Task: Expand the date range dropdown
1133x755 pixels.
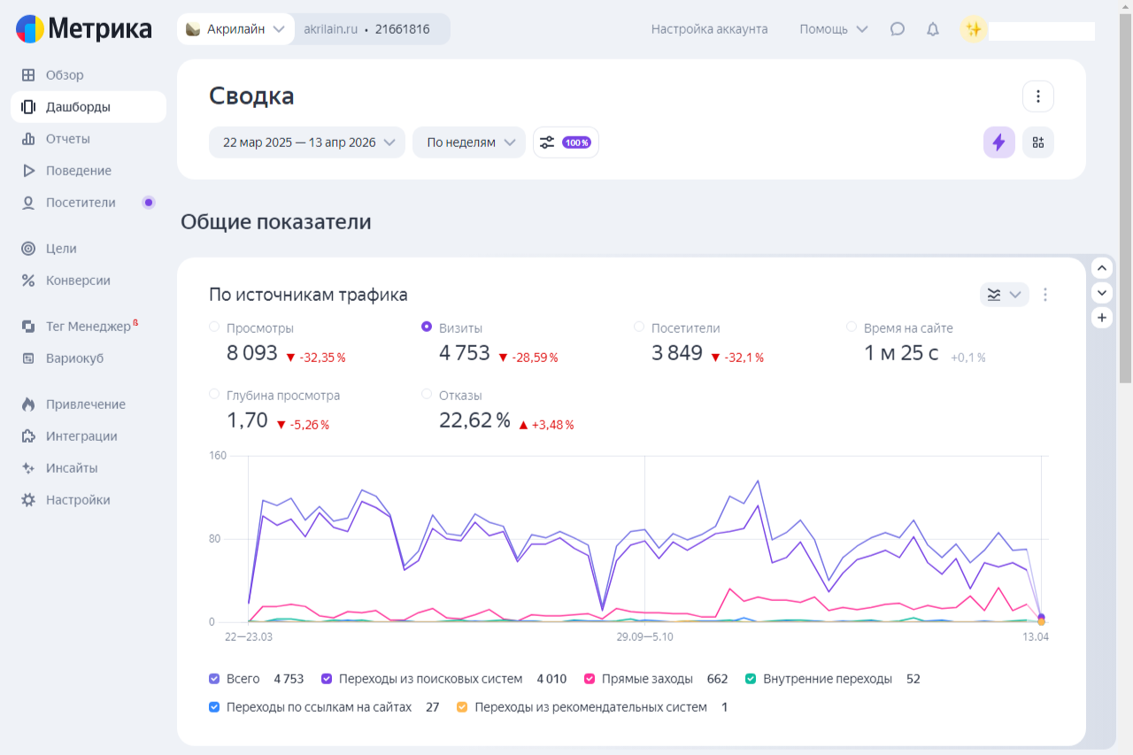Action: [307, 143]
